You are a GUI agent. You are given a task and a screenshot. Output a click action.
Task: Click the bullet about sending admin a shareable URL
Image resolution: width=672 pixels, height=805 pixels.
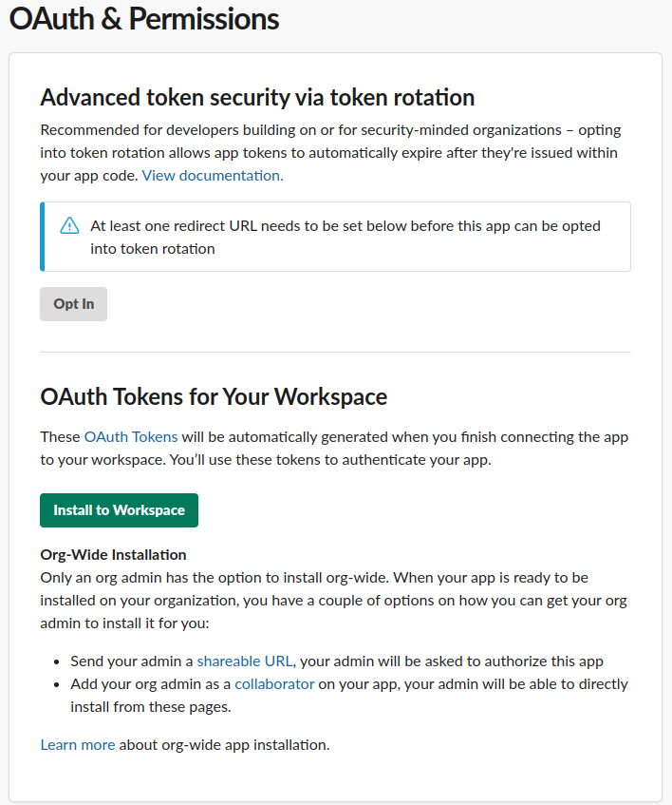[332, 661]
